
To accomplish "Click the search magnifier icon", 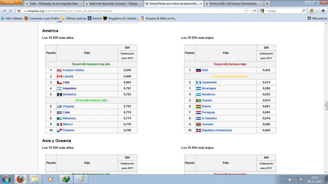I will click(304, 11).
